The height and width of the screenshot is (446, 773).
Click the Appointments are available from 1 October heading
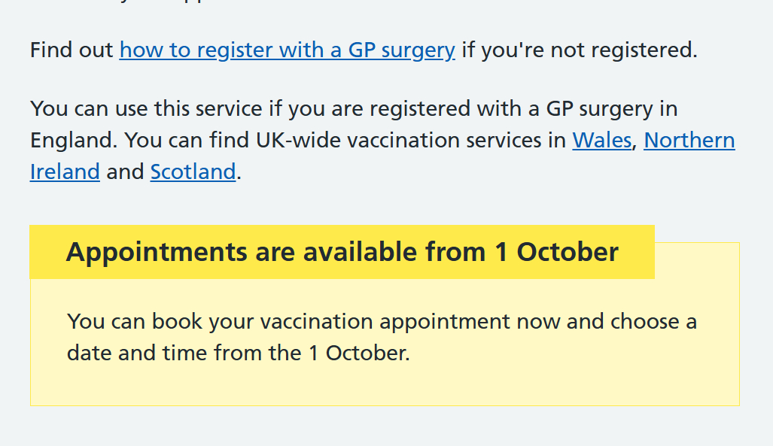coord(342,252)
